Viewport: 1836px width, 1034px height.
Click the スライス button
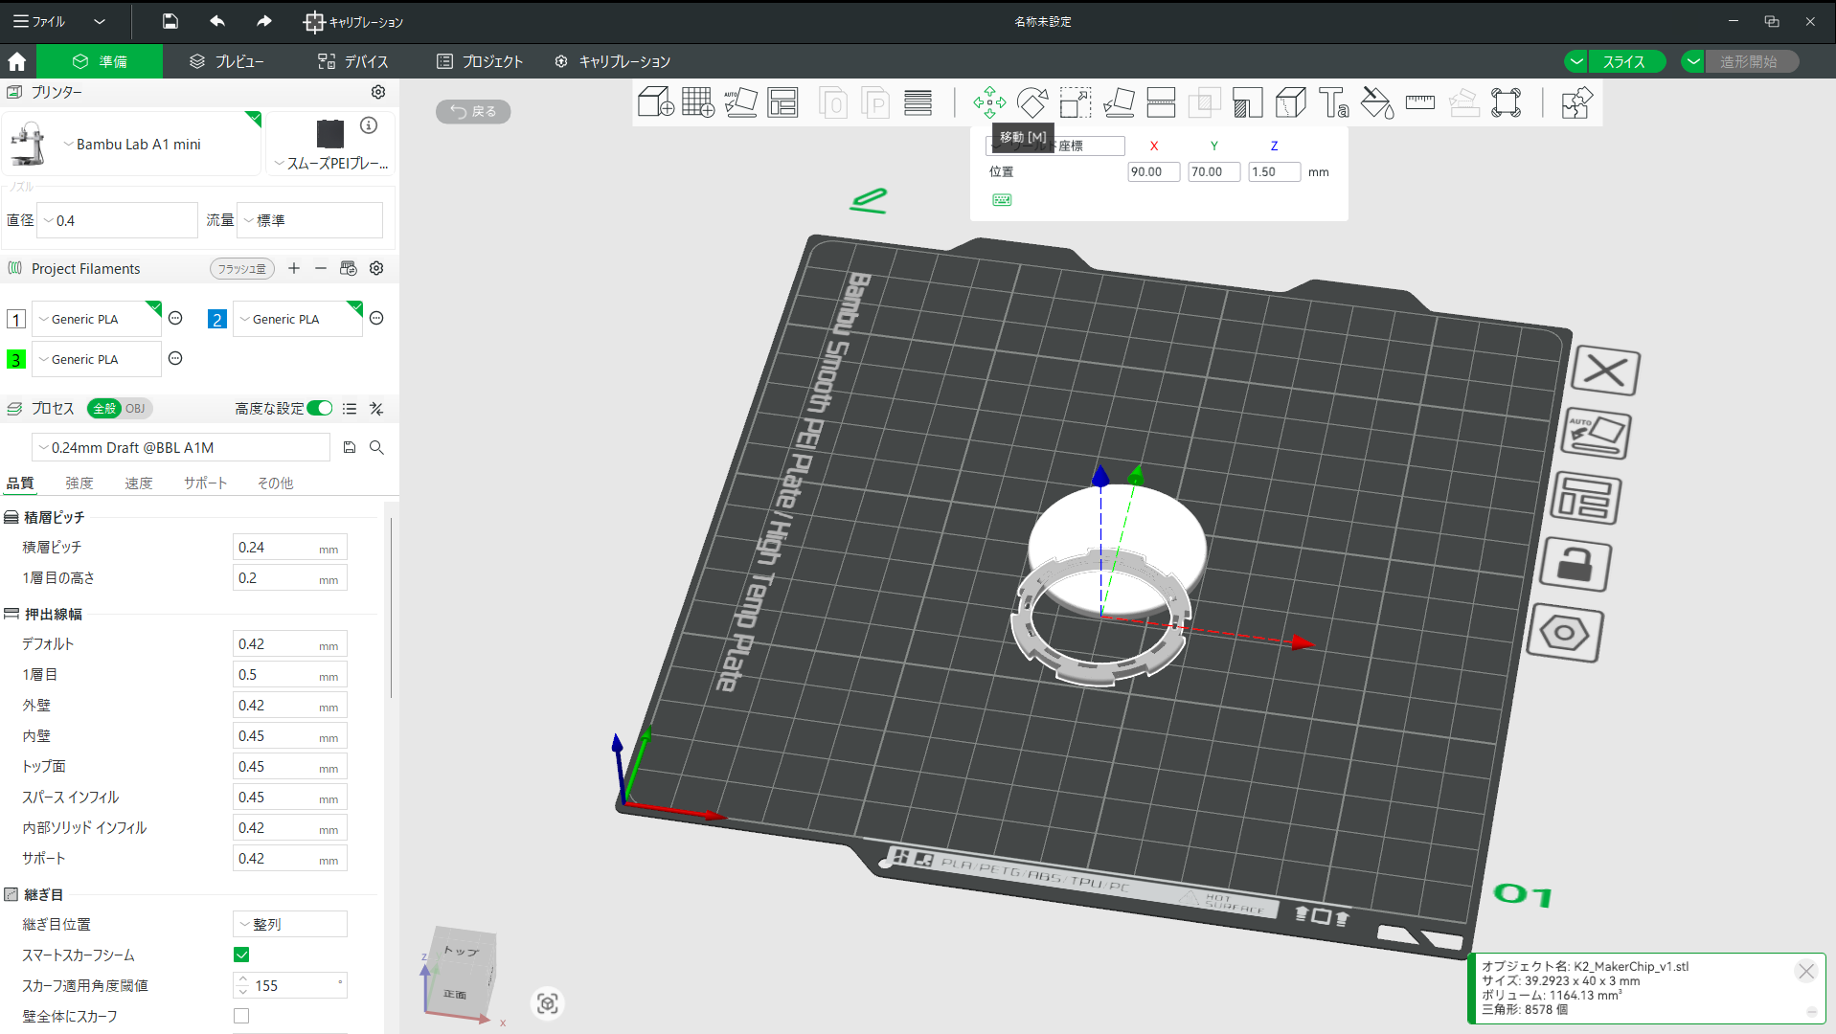(1625, 61)
